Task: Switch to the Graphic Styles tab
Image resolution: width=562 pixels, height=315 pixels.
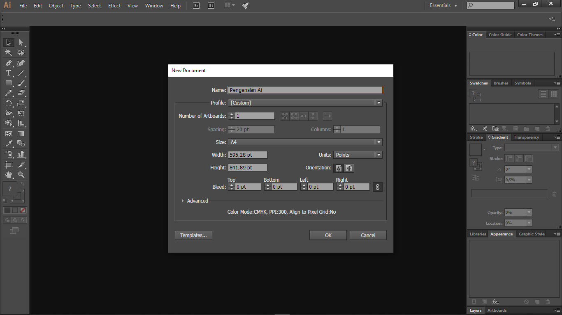Action: [x=532, y=234]
